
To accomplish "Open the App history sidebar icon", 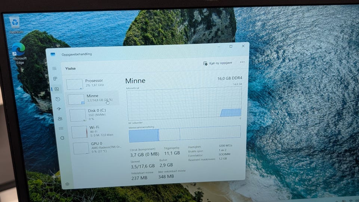I will click(58, 99).
